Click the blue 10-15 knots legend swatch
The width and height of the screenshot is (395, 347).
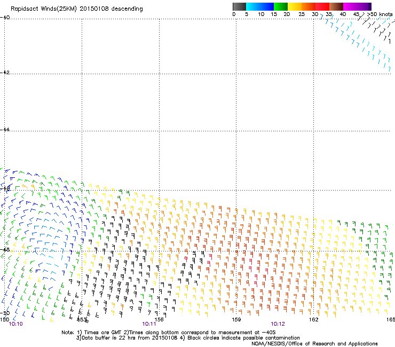tap(267, 6)
